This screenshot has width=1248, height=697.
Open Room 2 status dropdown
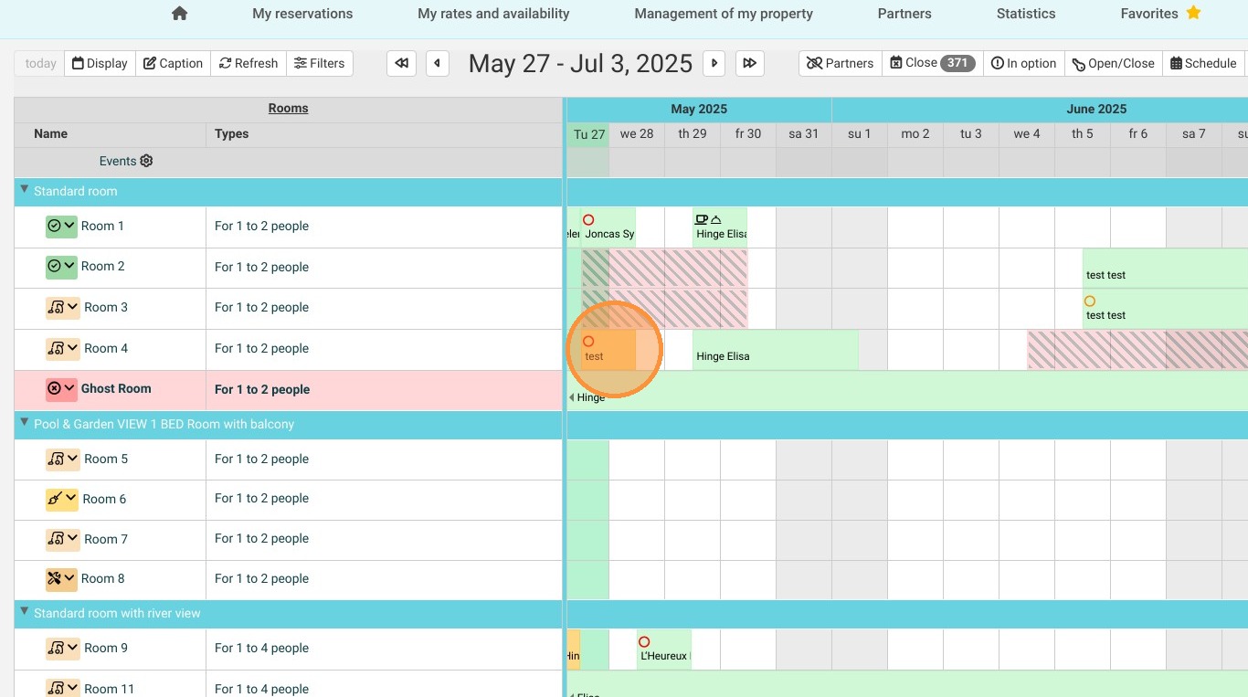tap(61, 267)
